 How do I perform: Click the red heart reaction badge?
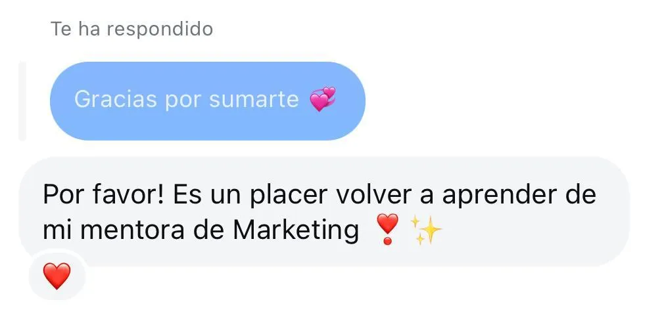(57, 276)
